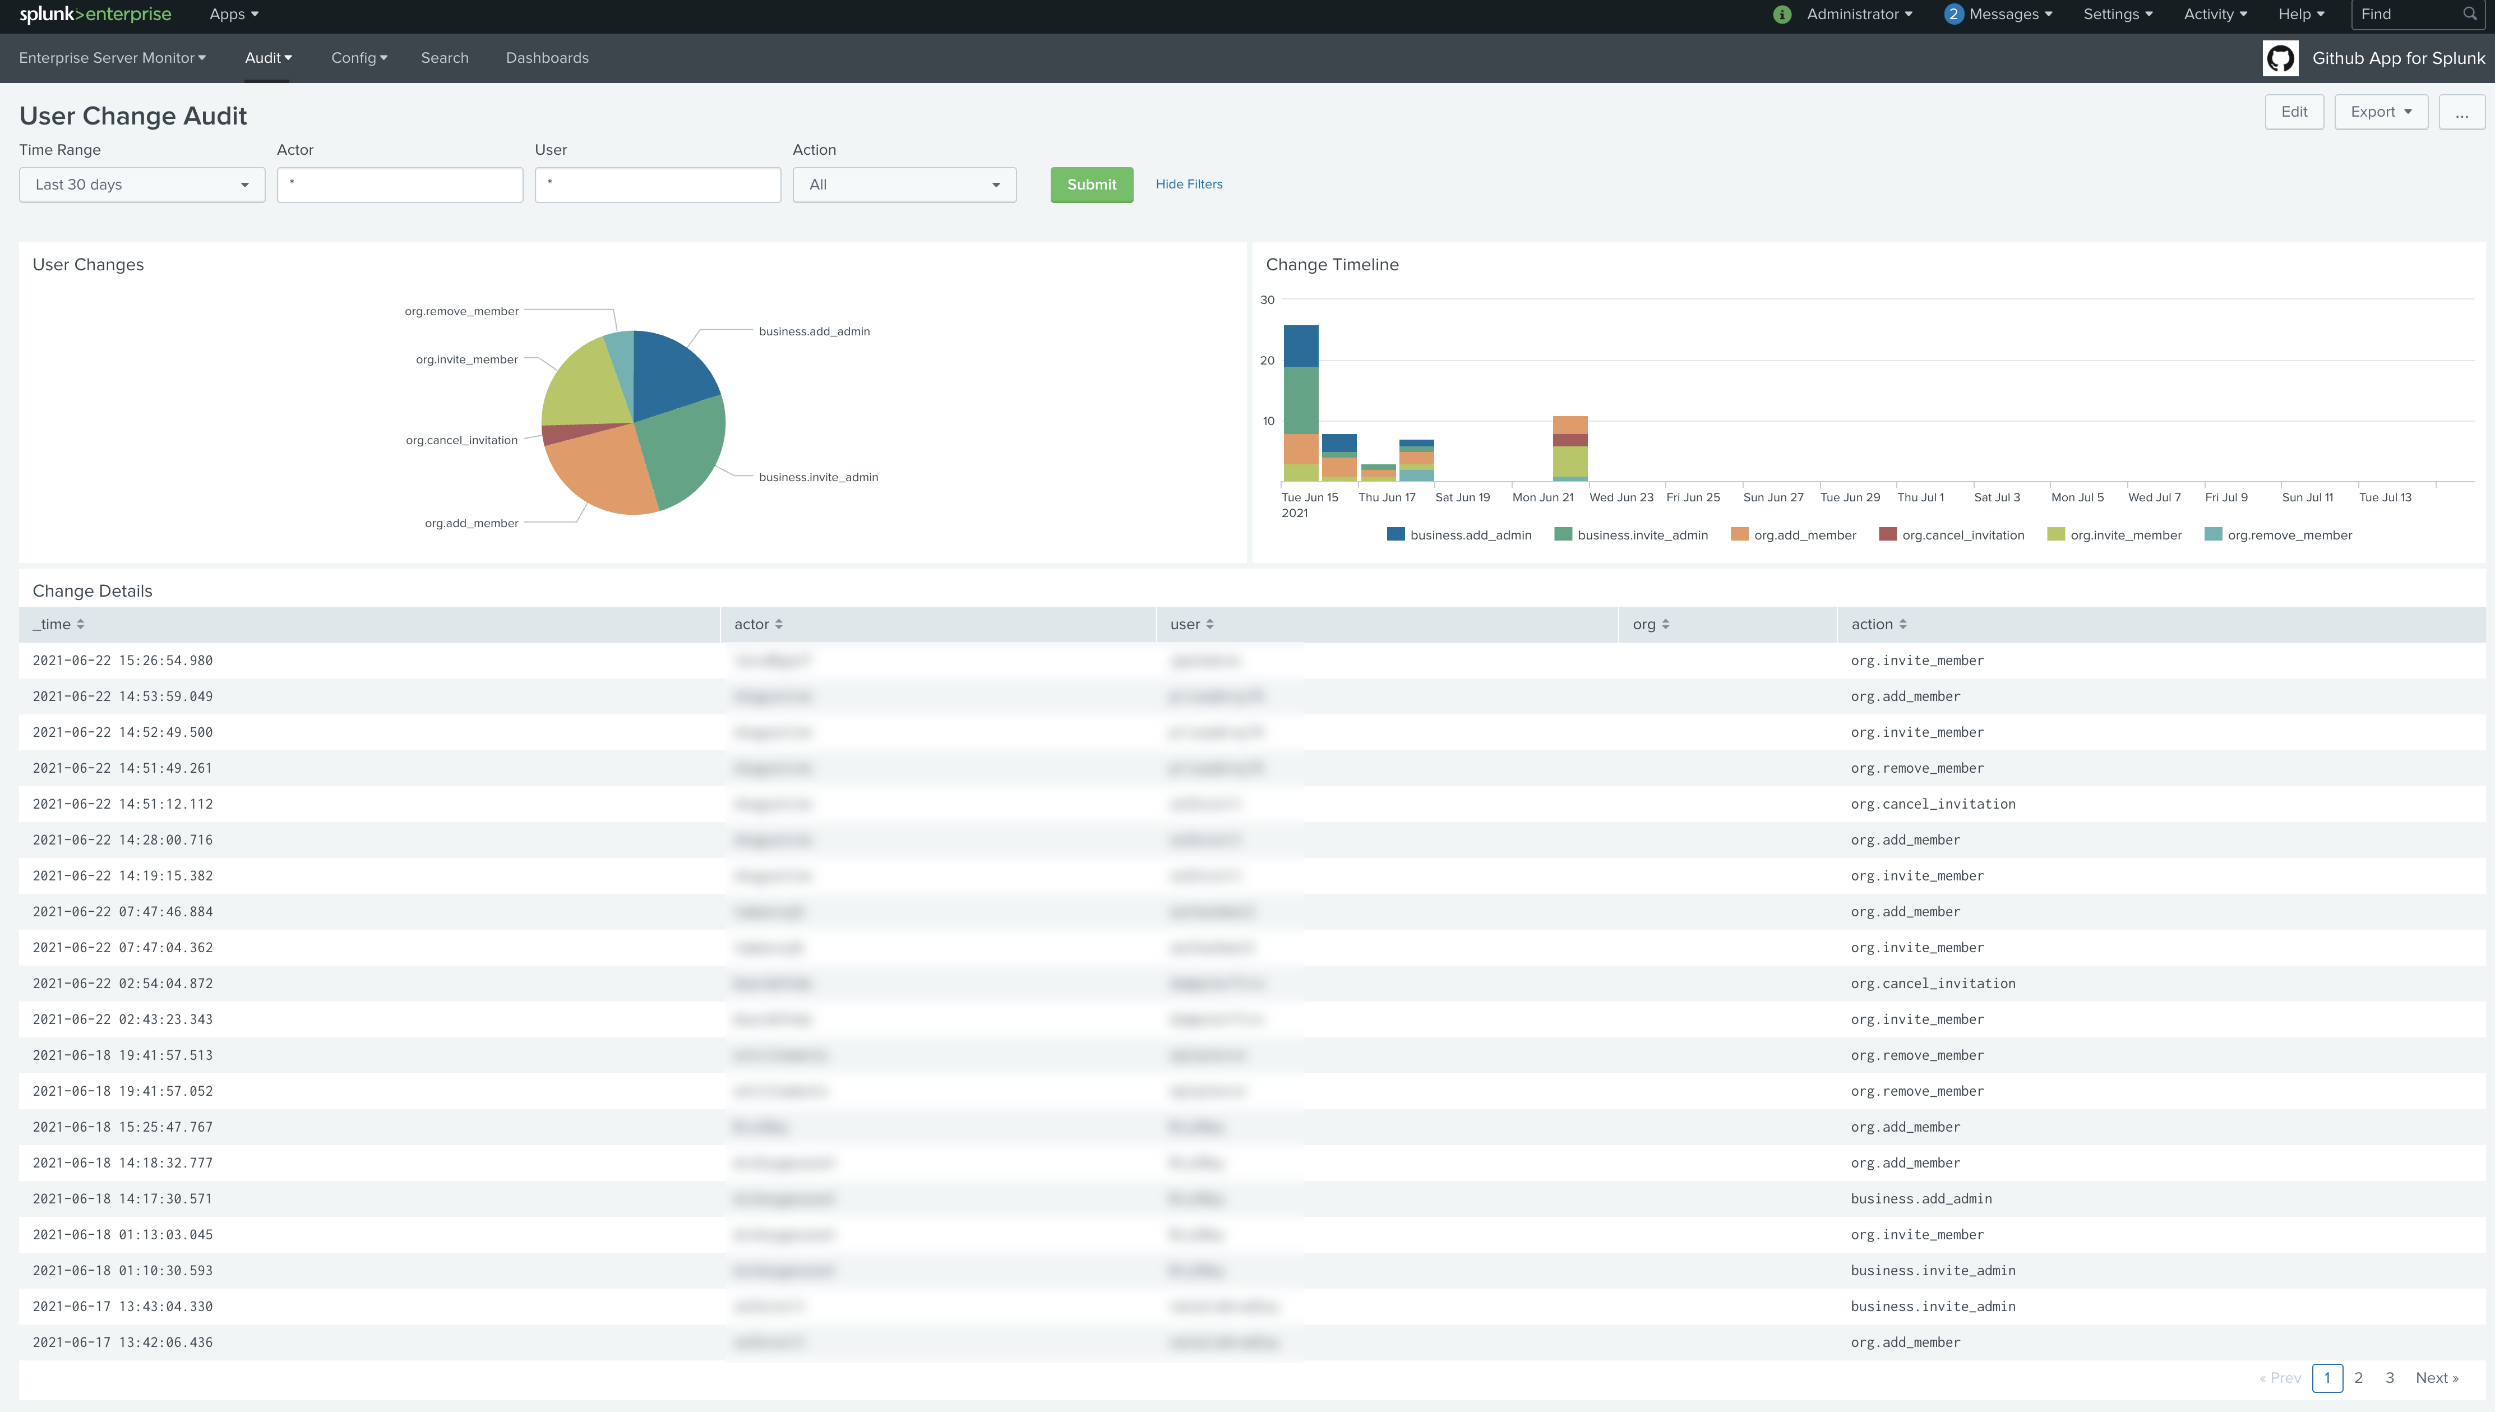Open the Dashboards navigation item
The height and width of the screenshot is (1412, 2495).
click(x=547, y=58)
